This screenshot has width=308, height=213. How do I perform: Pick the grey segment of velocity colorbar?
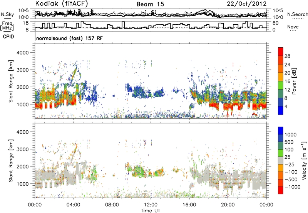pos(281,160)
